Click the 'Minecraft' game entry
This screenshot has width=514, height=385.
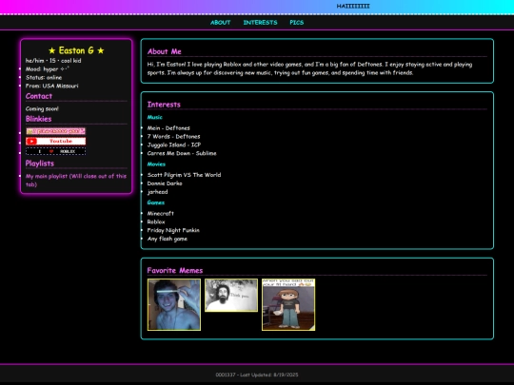(x=161, y=214)
